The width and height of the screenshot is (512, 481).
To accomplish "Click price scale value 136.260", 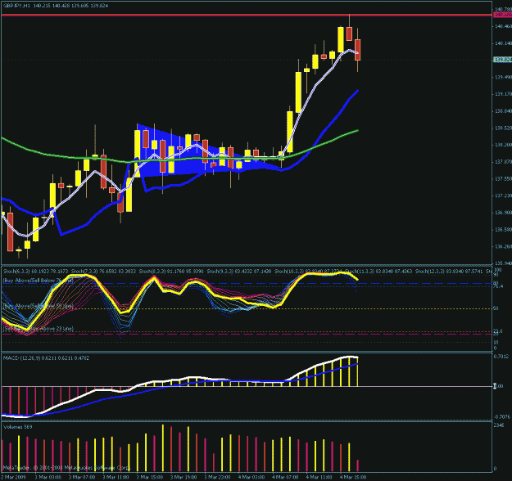I will click(x=503, y=246).
